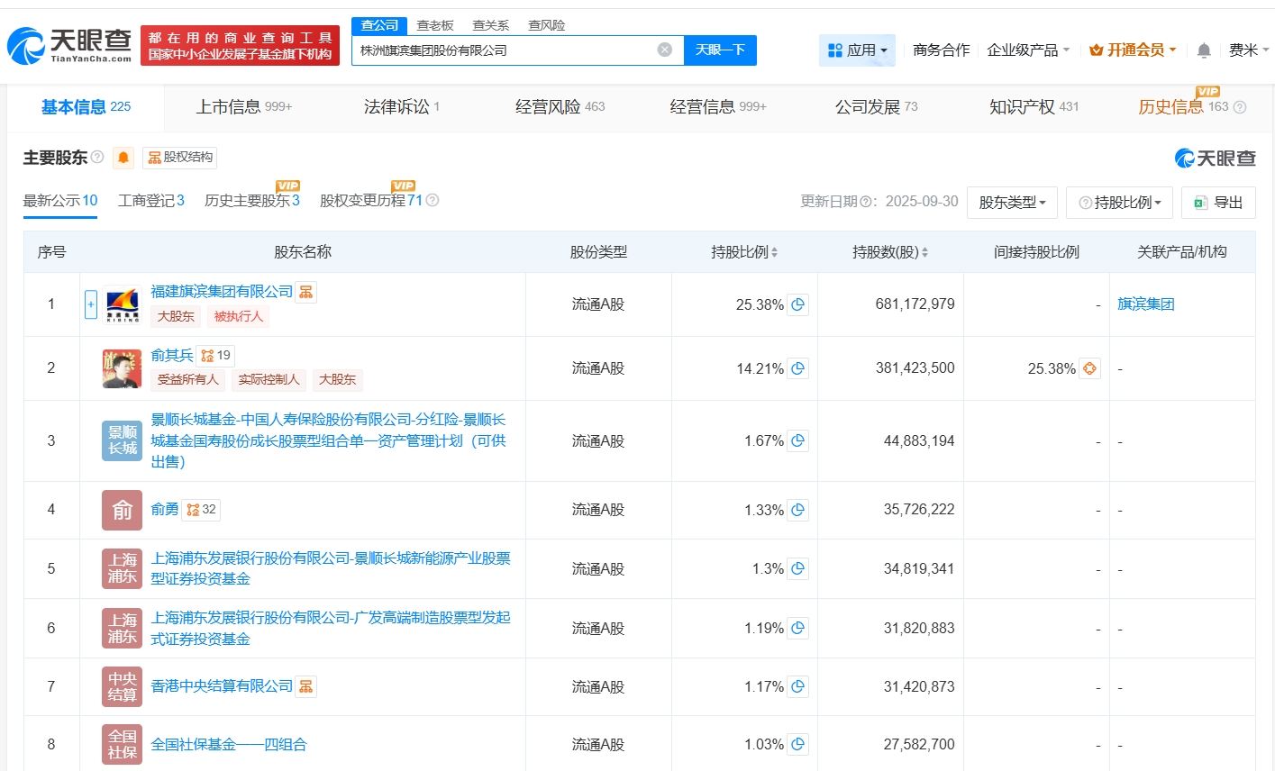Select the 工商登记 sub-tab
1275x771 pixels.
pyautogui.click(x=150, y=201)
